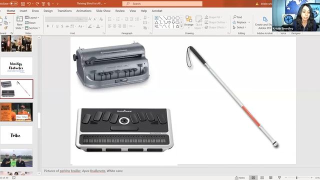Screen dimensions: 320x180
Task: Open Shape Outline dropdown
Action: [216, 22]
